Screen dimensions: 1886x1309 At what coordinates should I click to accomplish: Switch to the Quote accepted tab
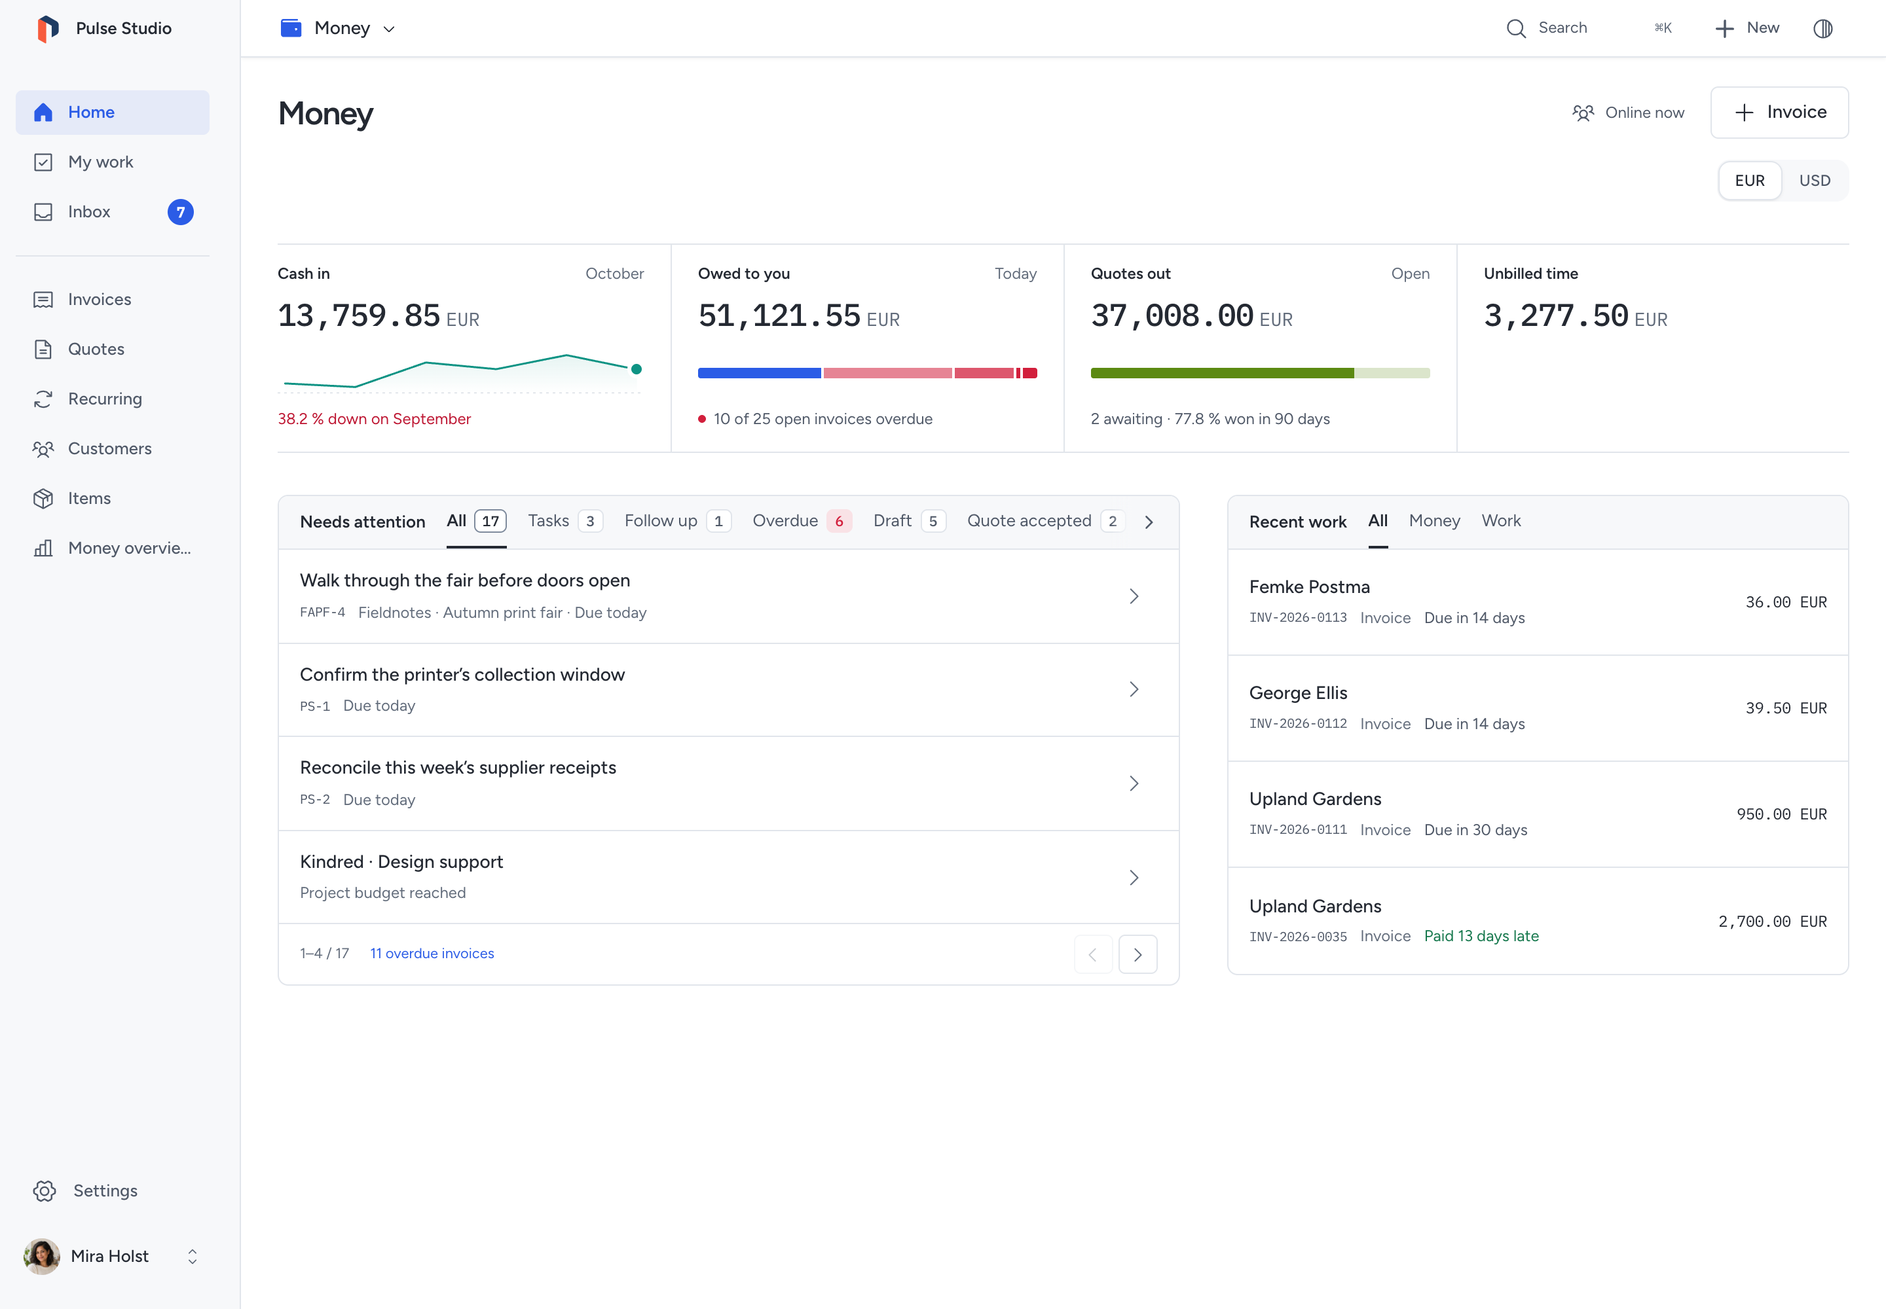click(x=1046, y=521)
